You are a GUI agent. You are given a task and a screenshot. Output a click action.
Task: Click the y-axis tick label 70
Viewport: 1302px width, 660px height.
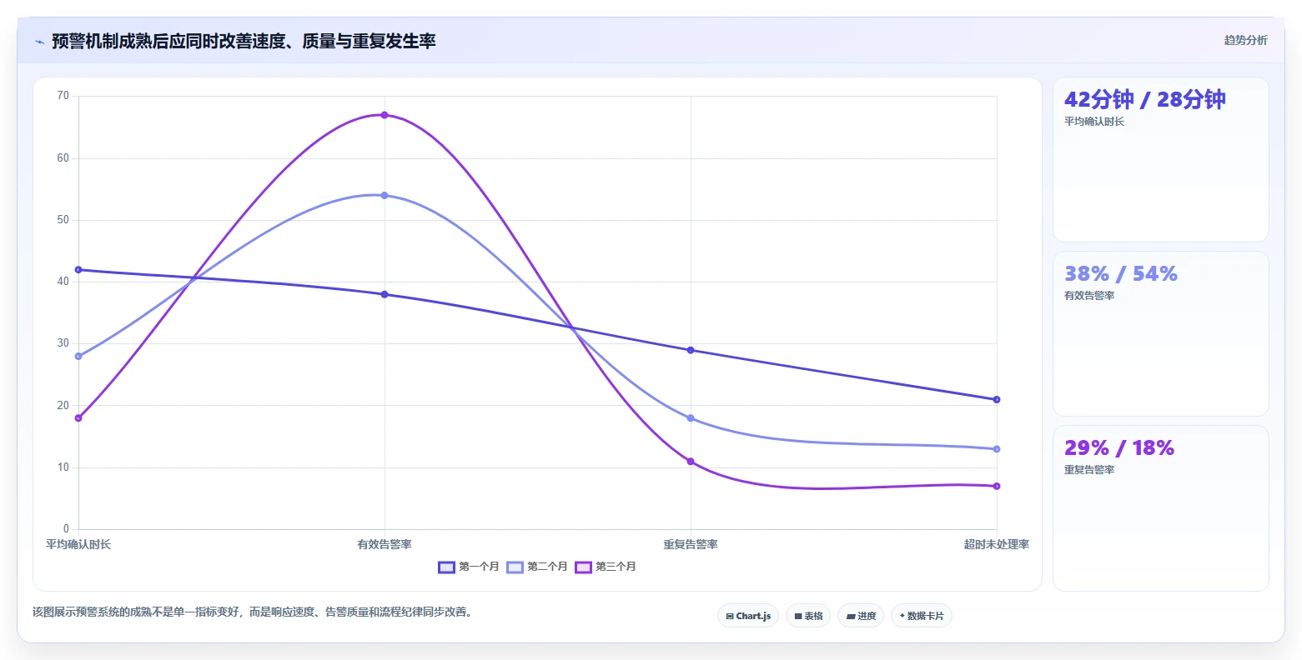(x=63, y=96)
